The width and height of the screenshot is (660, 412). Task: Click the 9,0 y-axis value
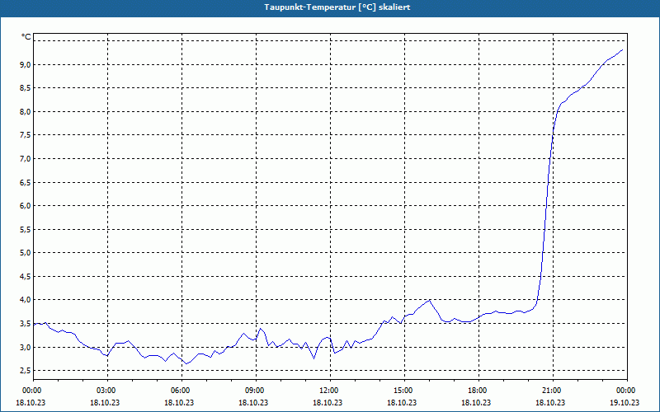click(x=26, y=64)
